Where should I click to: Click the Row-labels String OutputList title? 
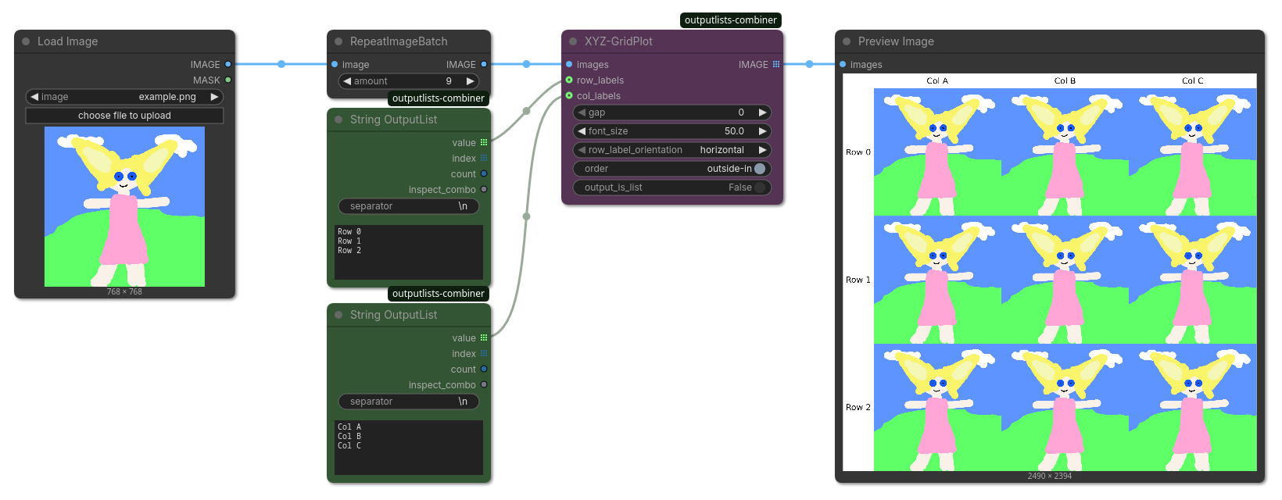tap(394, 120)
